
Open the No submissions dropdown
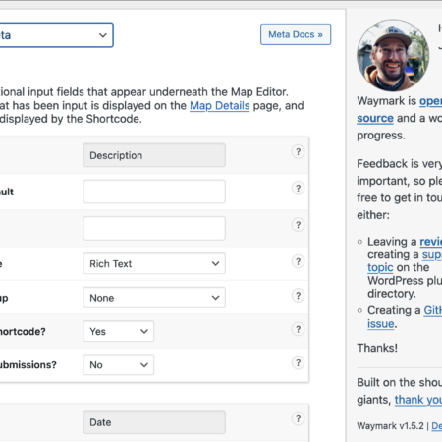[119, 364]
